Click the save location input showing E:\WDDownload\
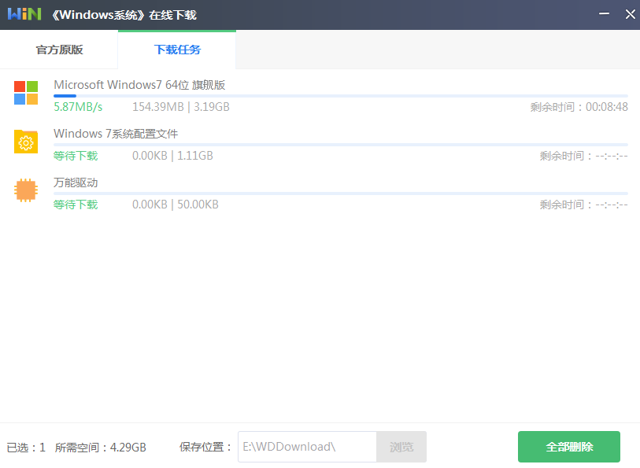This screenshot has height=468, width=640. [x=307, y=446]
